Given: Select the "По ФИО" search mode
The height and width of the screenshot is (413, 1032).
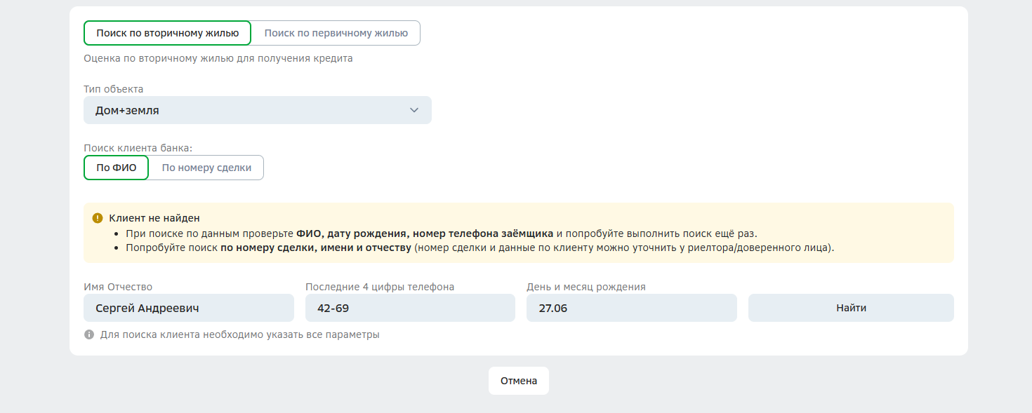Looking at the screenshot, I should pos(116,168).
